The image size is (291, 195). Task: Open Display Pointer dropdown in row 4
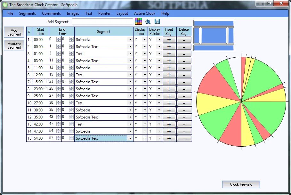pyautogui.click(x=159, y=61)
